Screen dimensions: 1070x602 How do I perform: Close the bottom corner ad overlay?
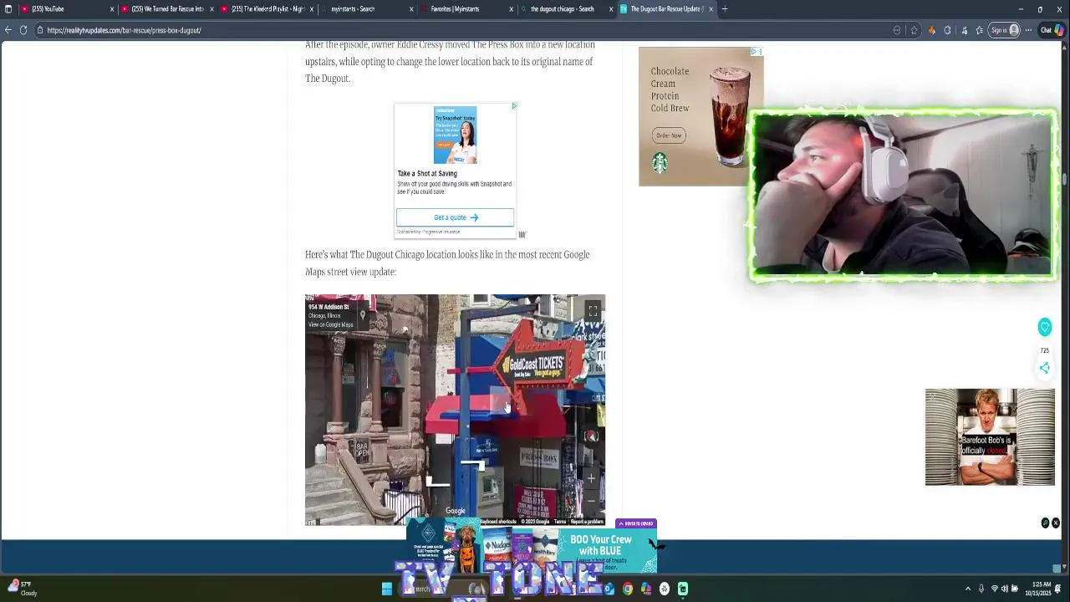tap(1055, 523)
